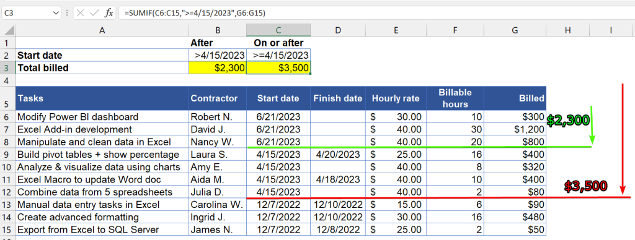Viewport: 635px width, 240px height.
Task: Open Insert Function fx icon
Action: point(109,13)
